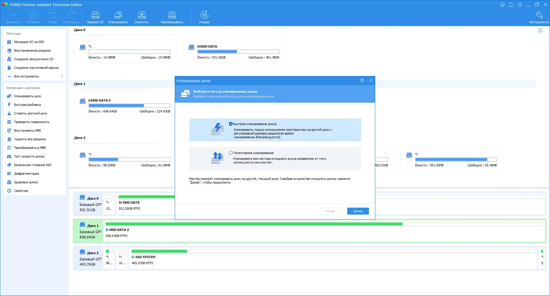550x296 pixels.
Task: Open Создание загрузочного CD wizard
Action: click(34, 59)
